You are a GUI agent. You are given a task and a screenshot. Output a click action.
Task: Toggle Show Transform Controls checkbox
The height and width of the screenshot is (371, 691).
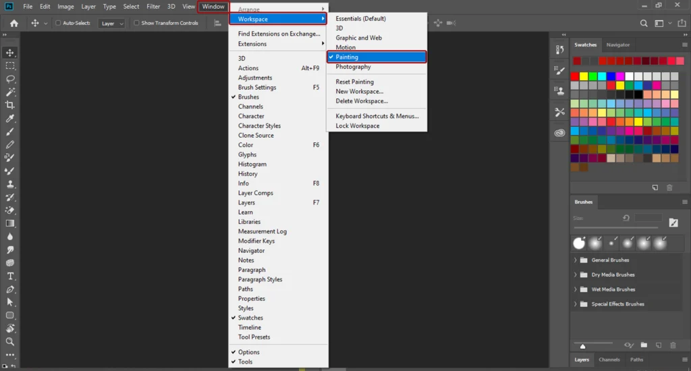pos(136,23)
